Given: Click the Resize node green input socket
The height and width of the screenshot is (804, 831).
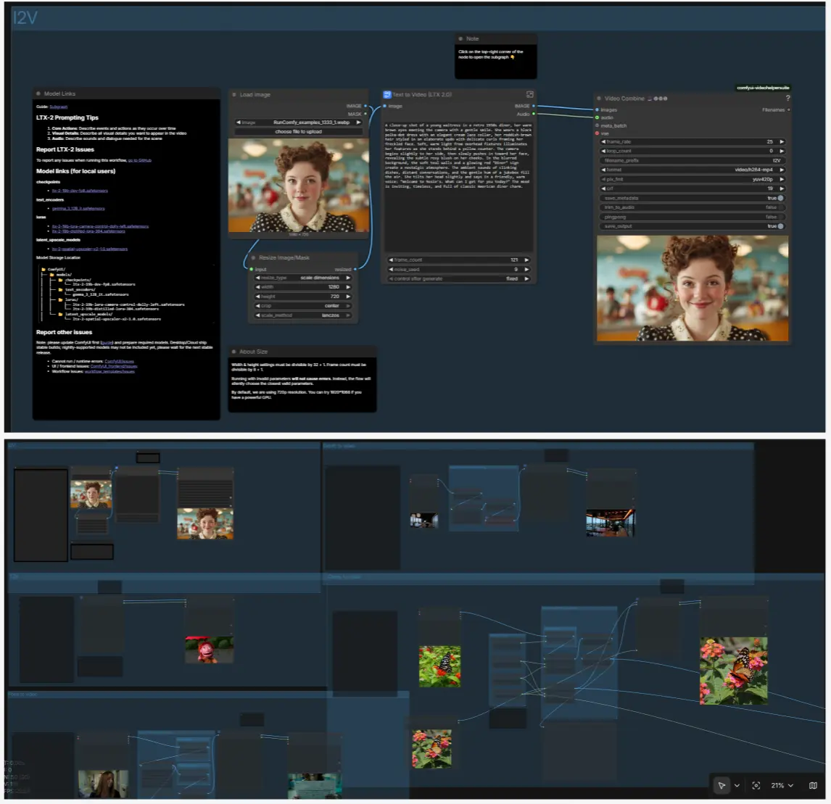Looking at the screenshot, I should [251, 269].
